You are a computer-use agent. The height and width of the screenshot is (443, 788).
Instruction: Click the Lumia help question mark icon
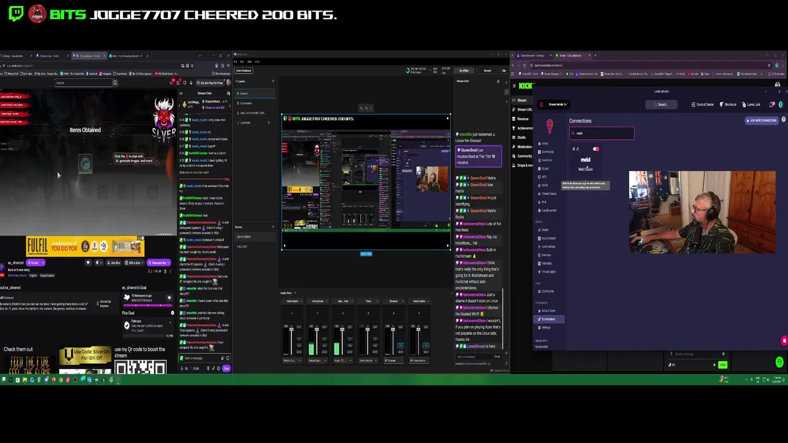point(784,119)
